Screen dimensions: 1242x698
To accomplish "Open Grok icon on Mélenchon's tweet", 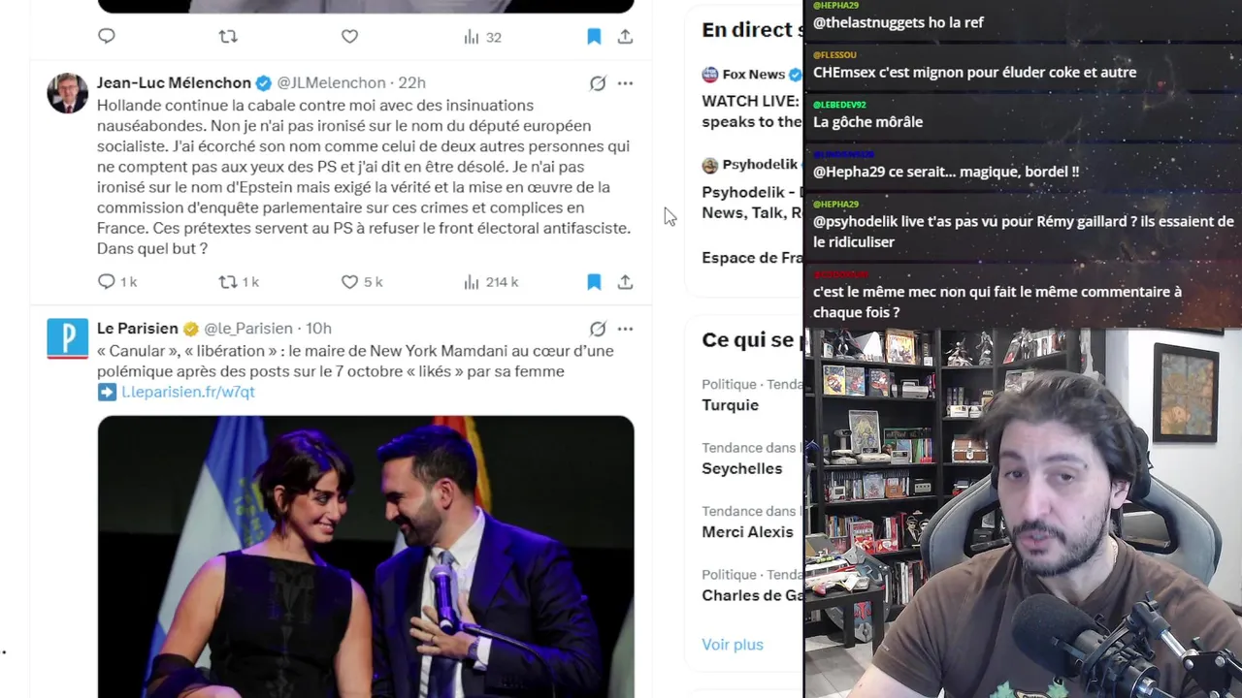I will [x=598, y=83].
